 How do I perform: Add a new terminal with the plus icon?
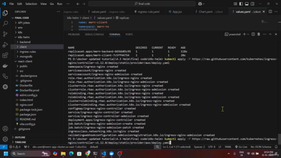coord(244,34)
